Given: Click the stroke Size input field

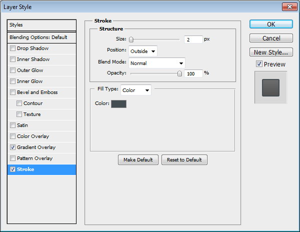Looking at the screenshot, I should tap(192, 39).
